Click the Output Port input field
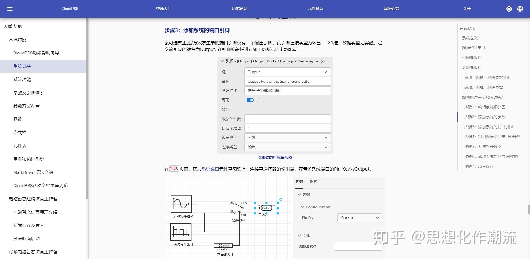This screenshot has height=259, width=530. click(358, 246)
